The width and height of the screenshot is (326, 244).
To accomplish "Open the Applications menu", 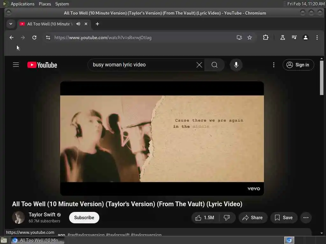I will click(x=23, y=4).
